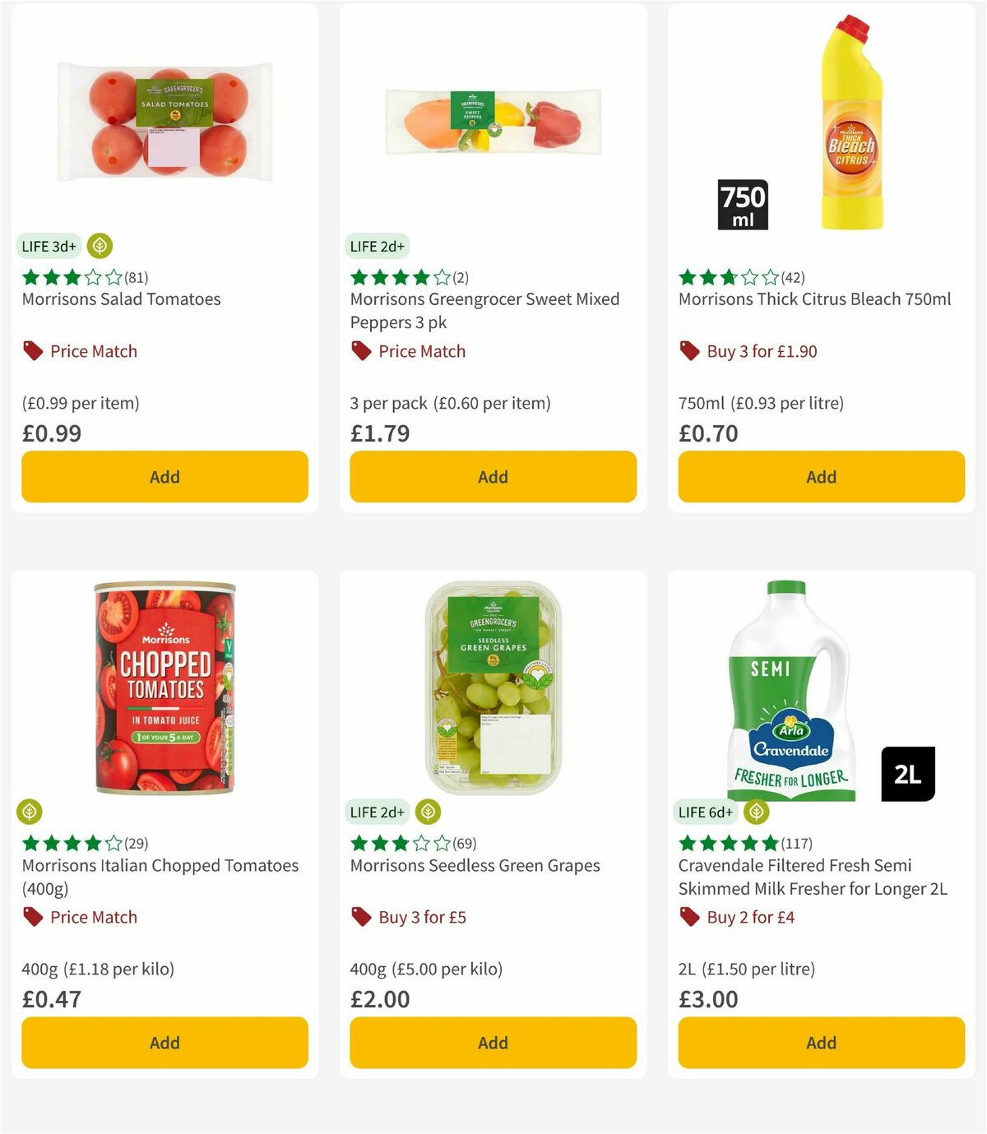The width and height of the screenshot is (987, 1134).
Task: Click the 4-star rating on Sweet Mixed Peppers
Action: (x=399, y=277)
